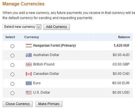135x111 pixels.
Task: Select the Euro radio button
Action: tap(12, 84)
